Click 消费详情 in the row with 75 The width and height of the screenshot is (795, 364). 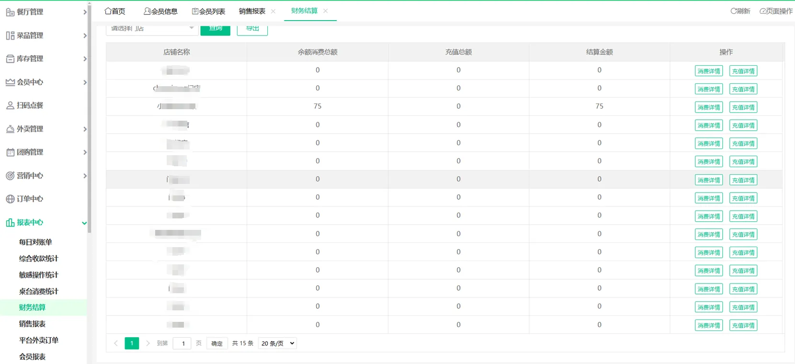click(x=709, y=107)
